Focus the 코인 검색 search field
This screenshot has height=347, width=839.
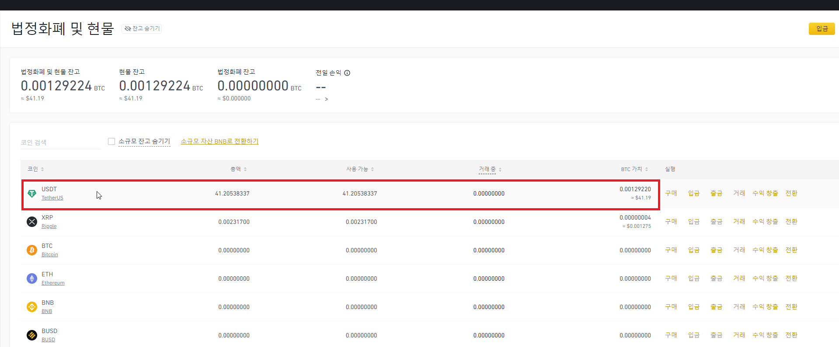(61, 142)
